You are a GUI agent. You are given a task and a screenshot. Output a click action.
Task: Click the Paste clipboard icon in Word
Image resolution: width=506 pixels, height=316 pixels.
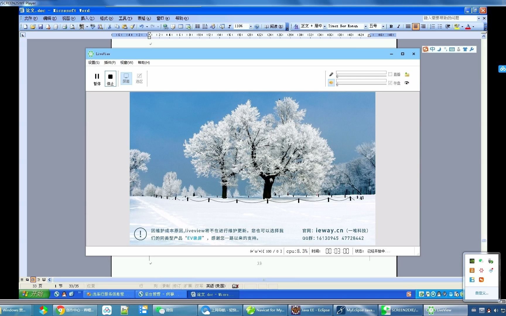125,27
